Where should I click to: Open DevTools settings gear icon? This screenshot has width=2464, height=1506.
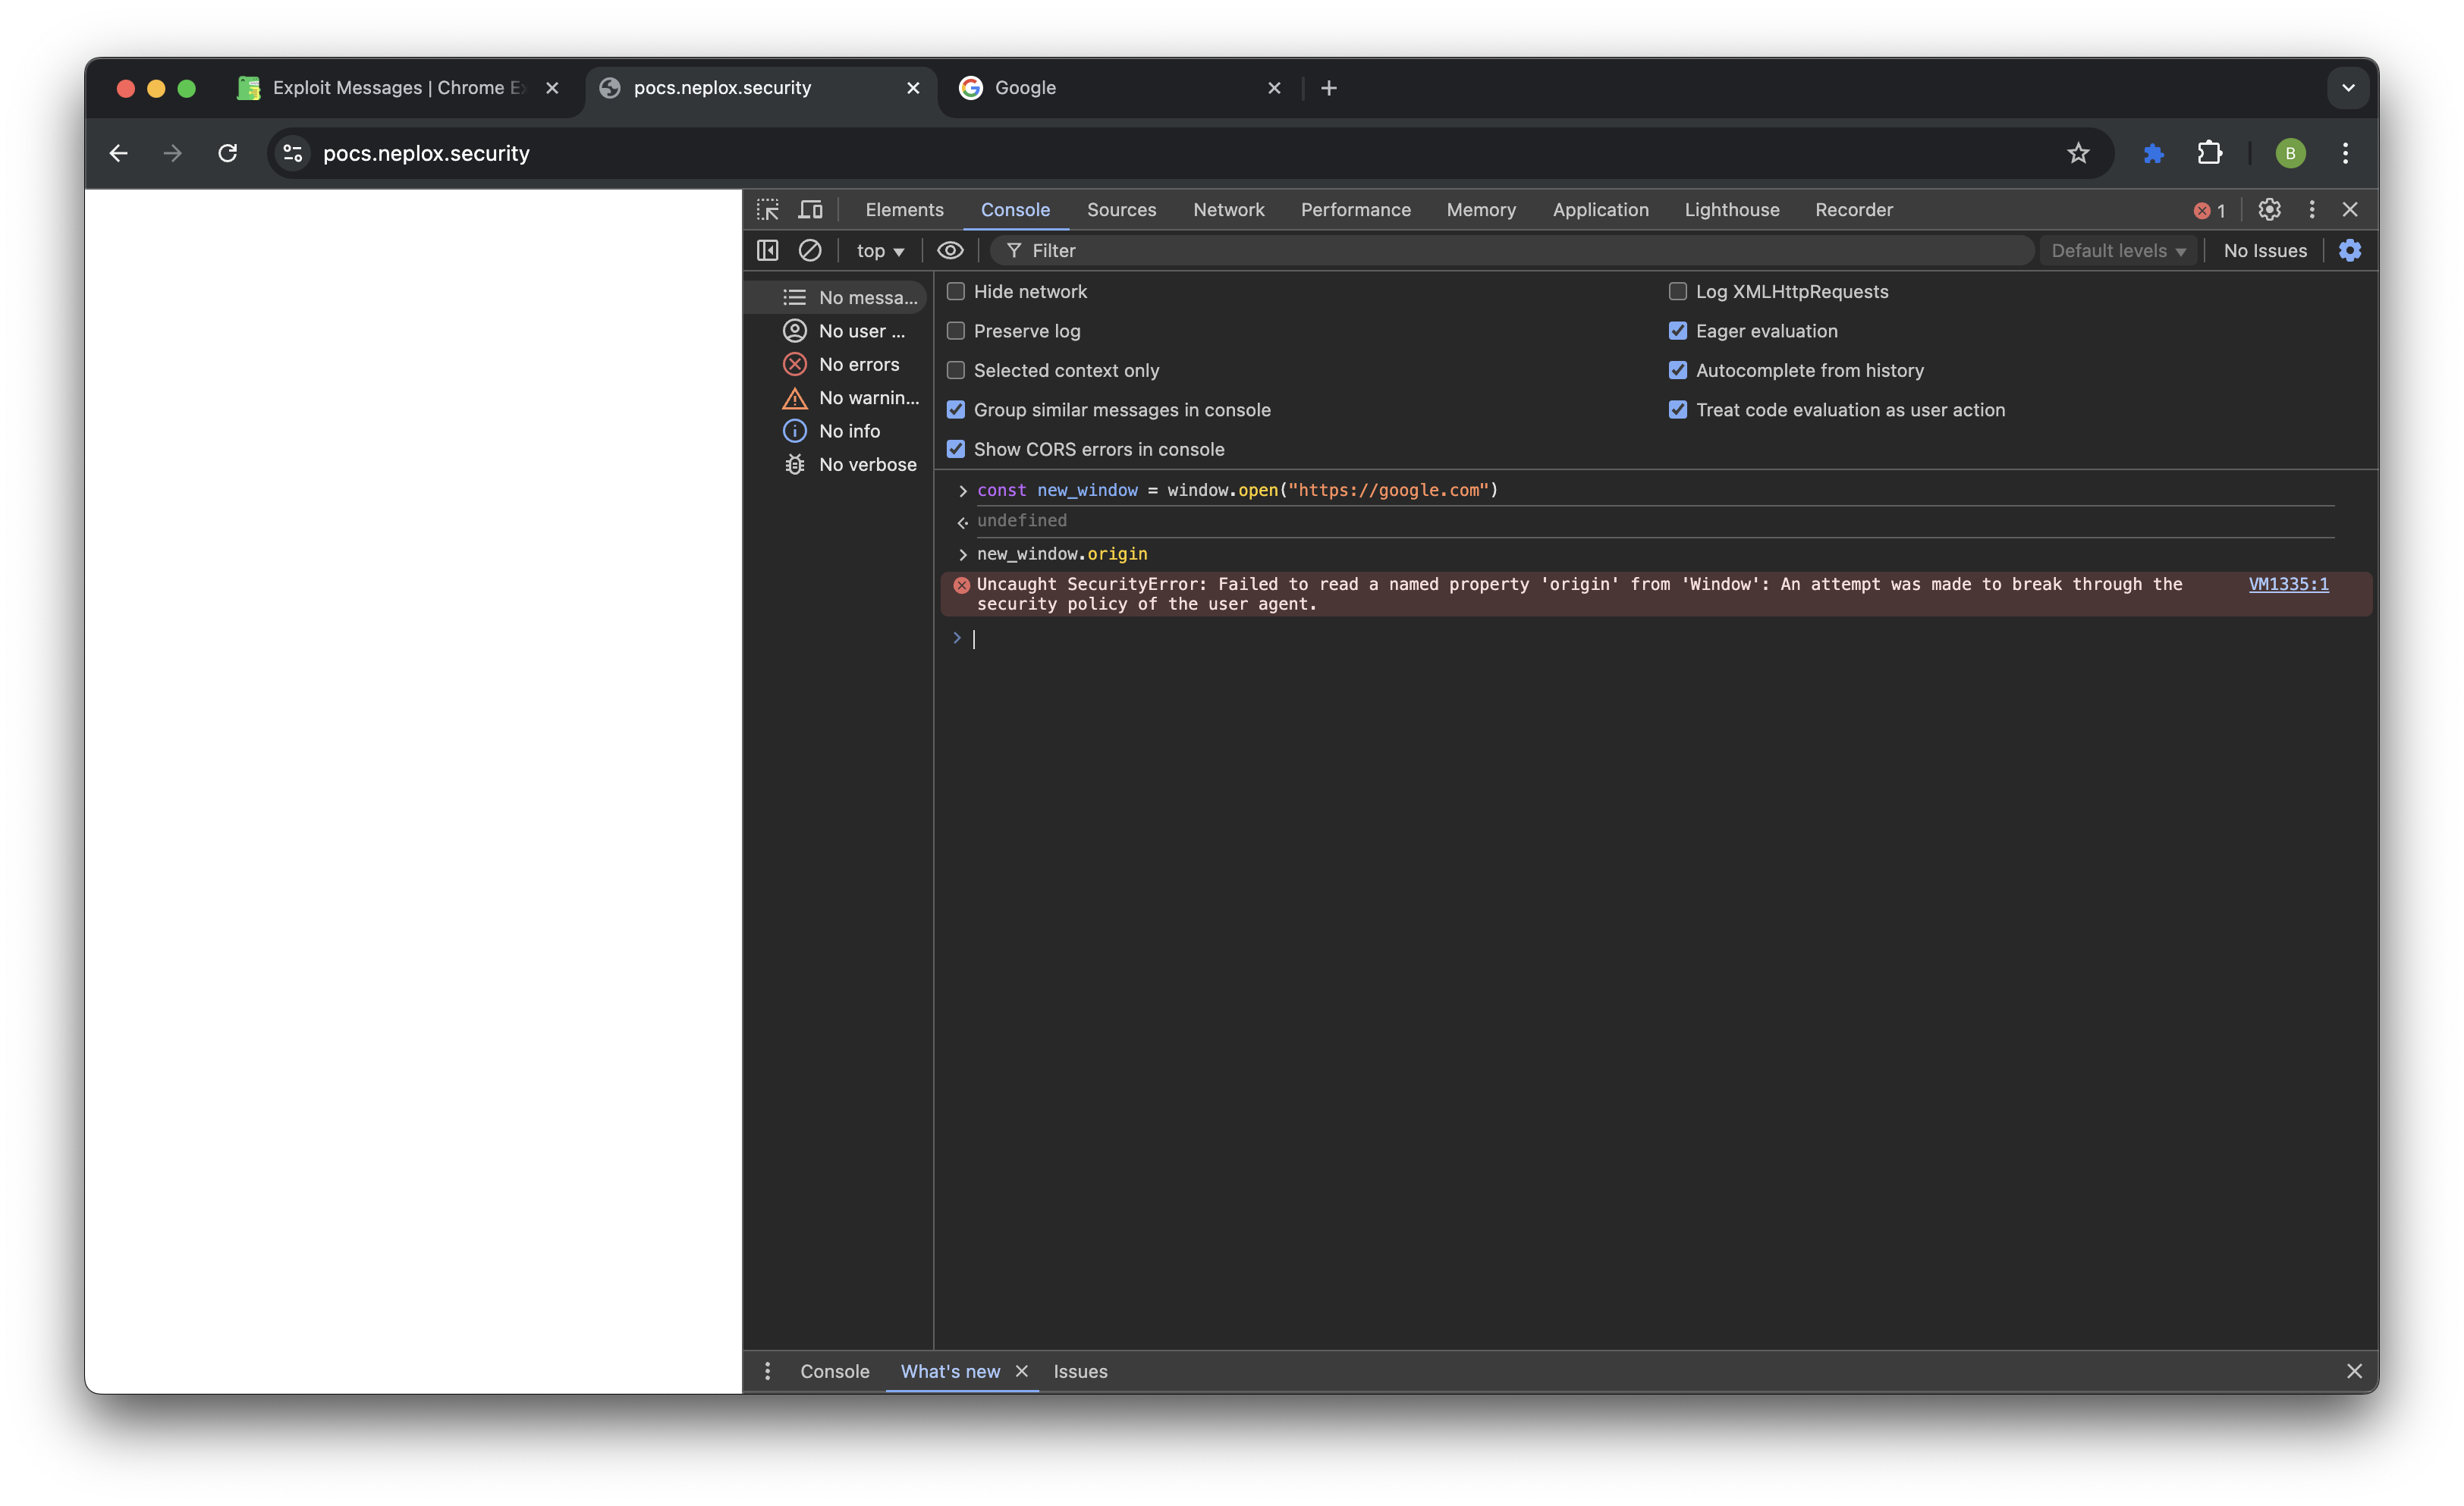point(2269,210)
